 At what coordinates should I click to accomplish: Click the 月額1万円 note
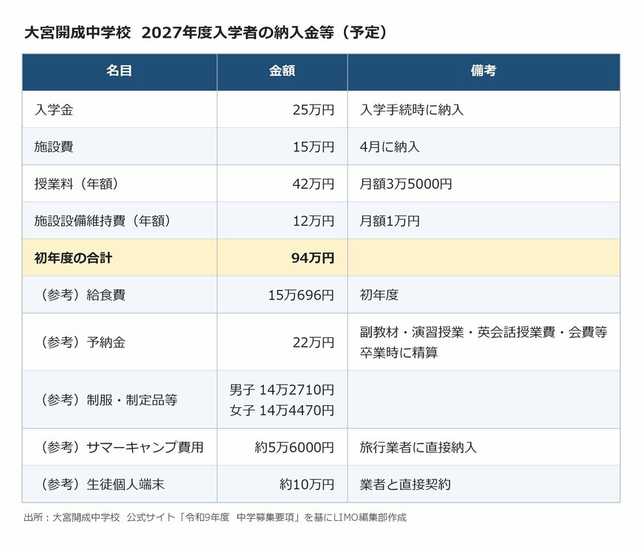[390, 221]
